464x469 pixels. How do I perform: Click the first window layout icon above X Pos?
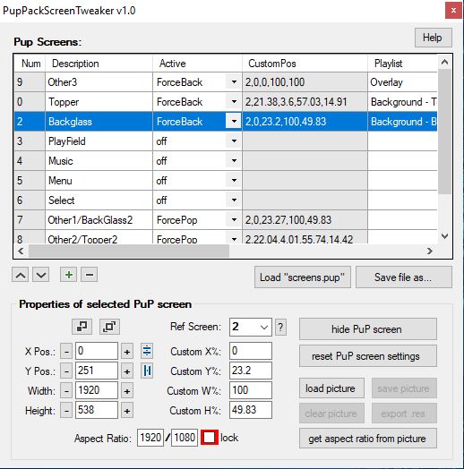coord(82,327)
